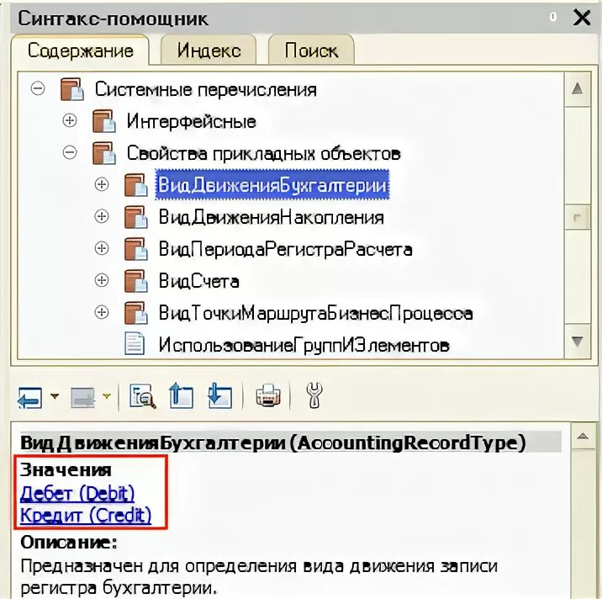
Task: Select ВидПериодаРегистраРасчета in the tree
Action: pyautogui.click(x=286, y=250)
